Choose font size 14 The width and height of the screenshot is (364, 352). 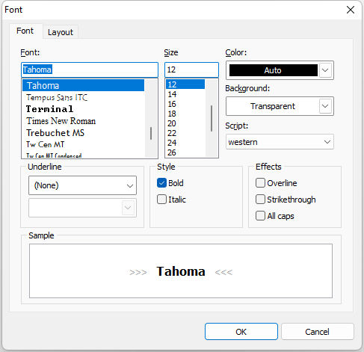[x=185, y=94]
